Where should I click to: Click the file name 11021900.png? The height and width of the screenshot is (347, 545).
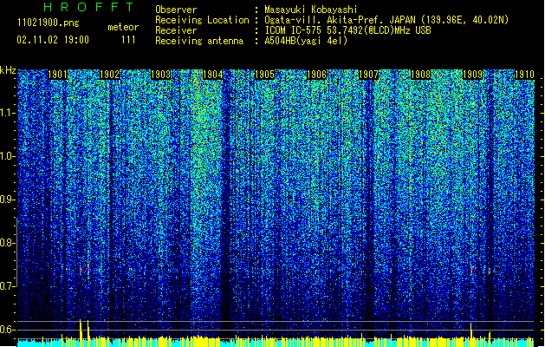tap(48, 23)
